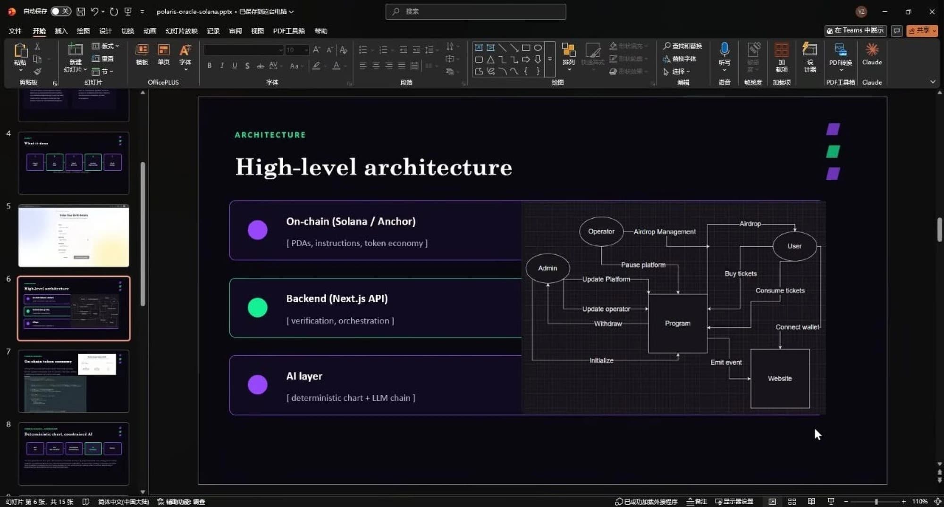The width and height of the screenshot is (944, 507).
Task: Click the text highlight color button
Action: click(x=316, y=66)
